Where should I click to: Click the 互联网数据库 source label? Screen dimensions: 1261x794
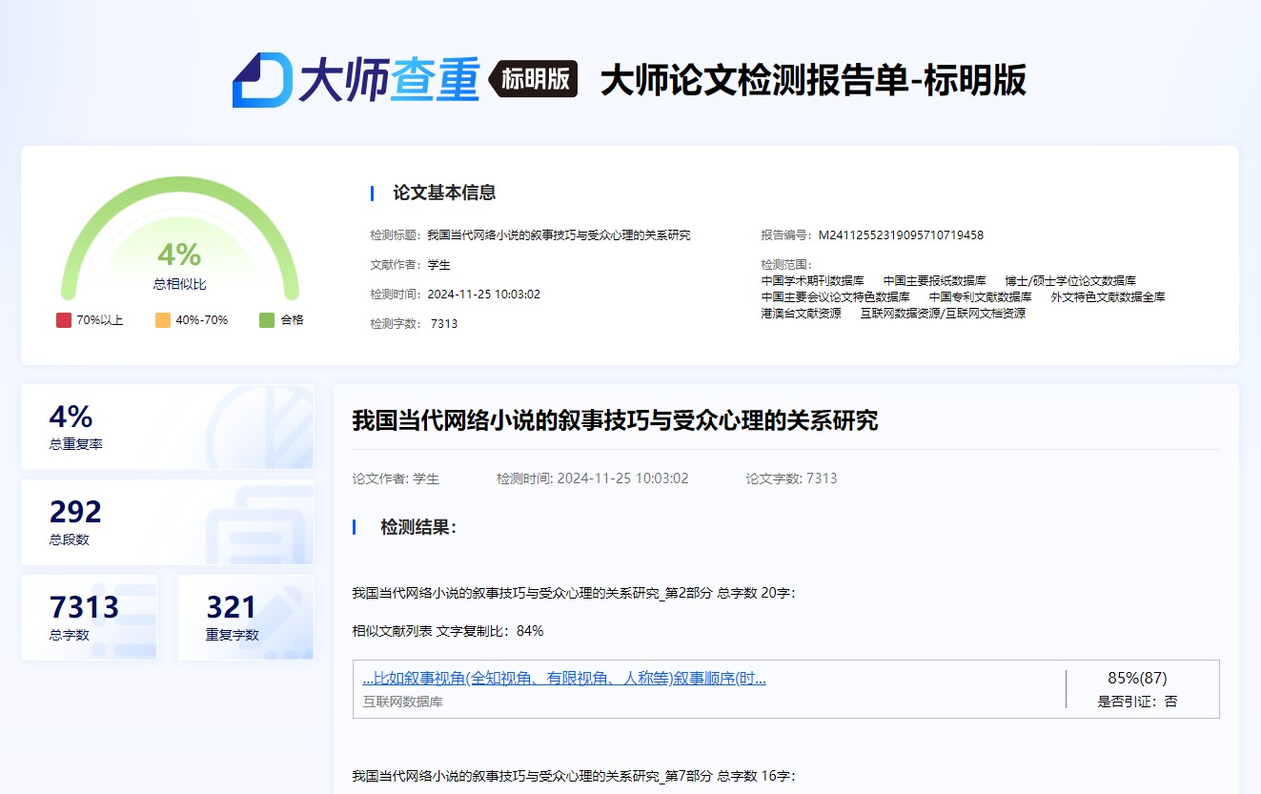point(403,702)
